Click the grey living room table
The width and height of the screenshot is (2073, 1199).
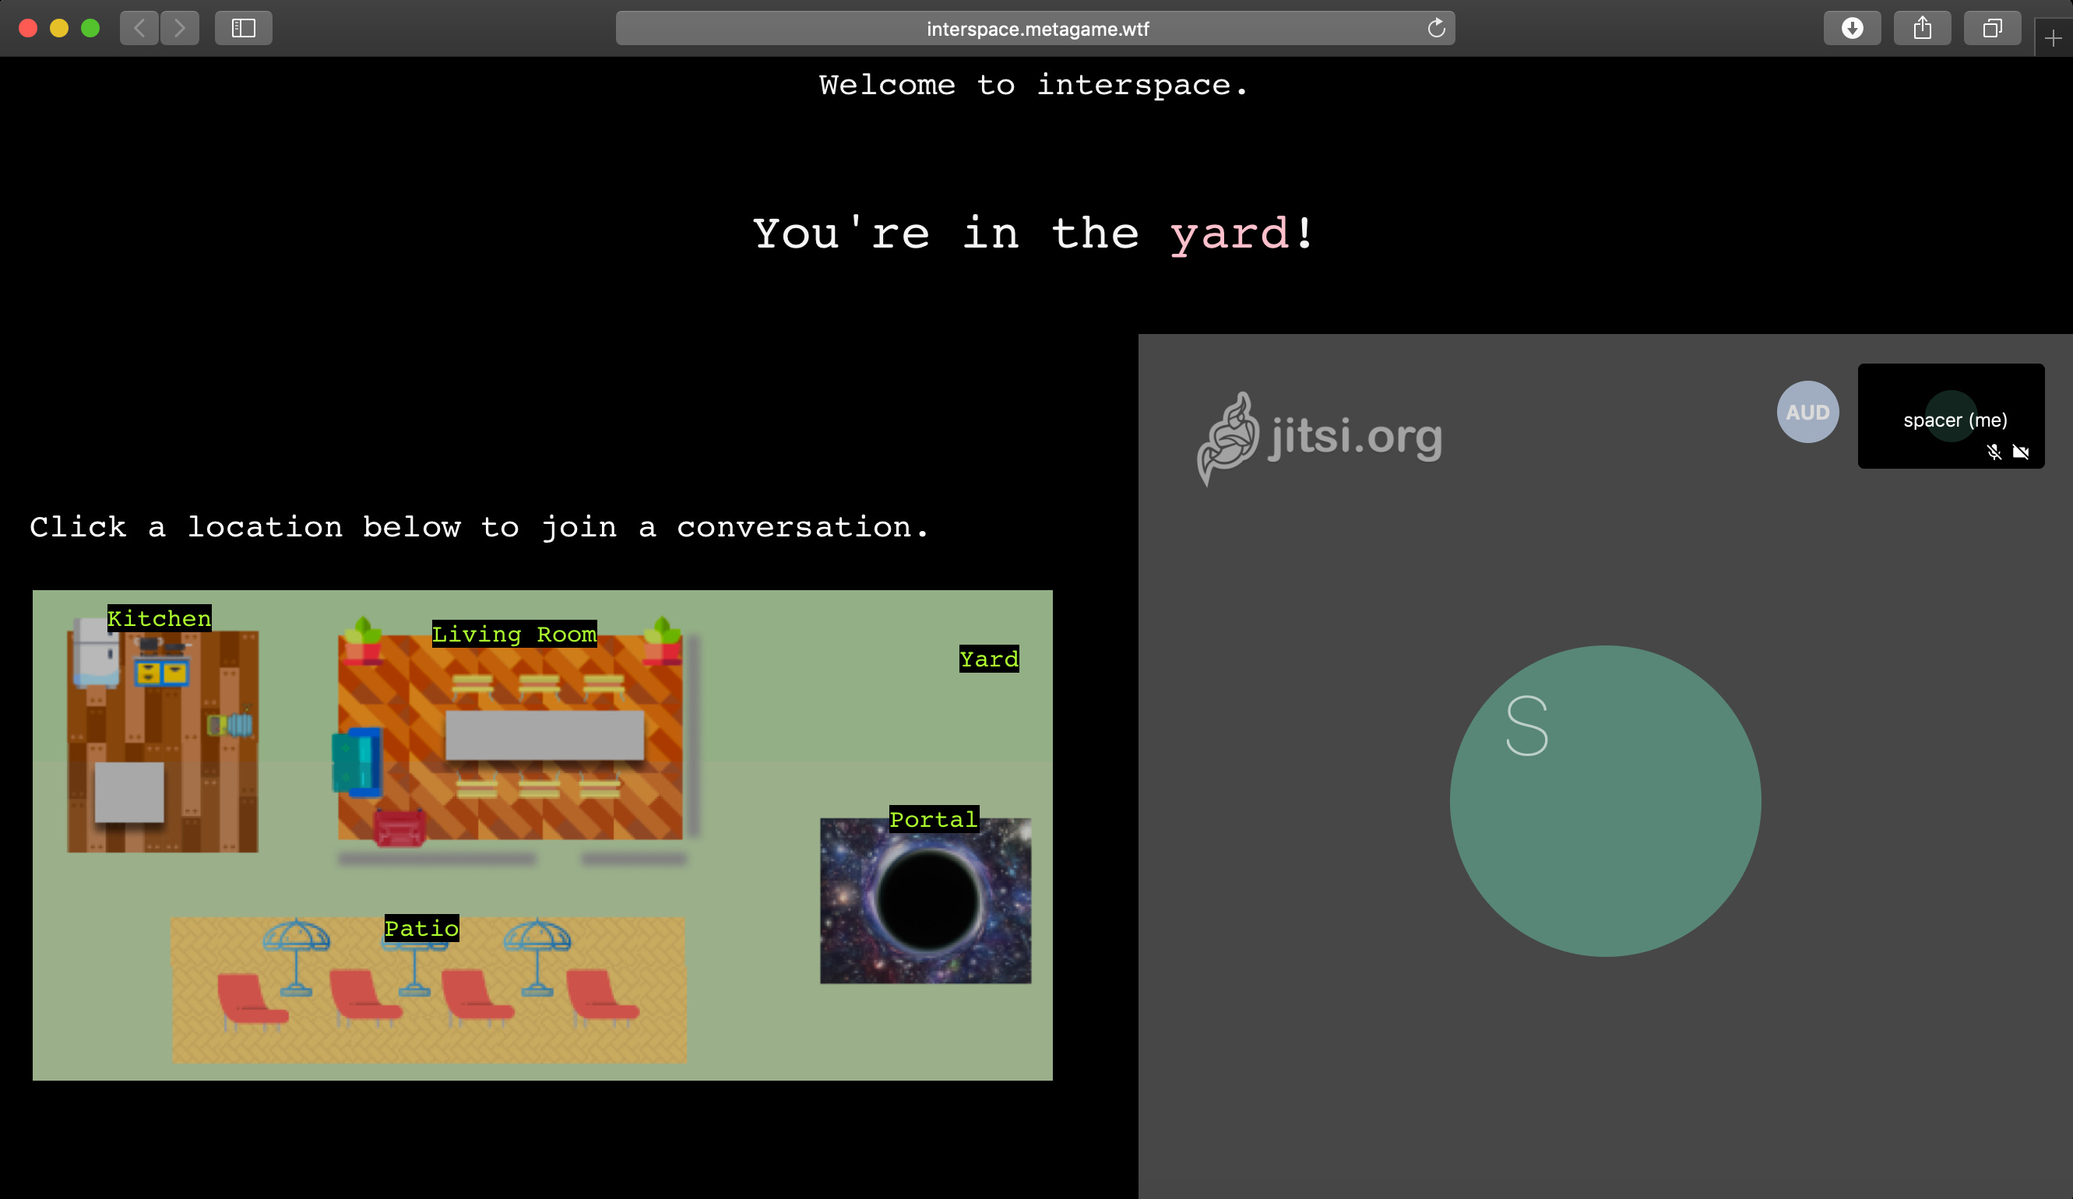(x=544, y=735)
